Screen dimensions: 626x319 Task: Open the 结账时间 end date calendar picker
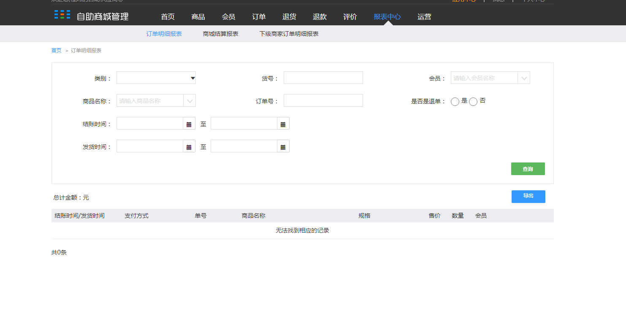click(283, 124)
